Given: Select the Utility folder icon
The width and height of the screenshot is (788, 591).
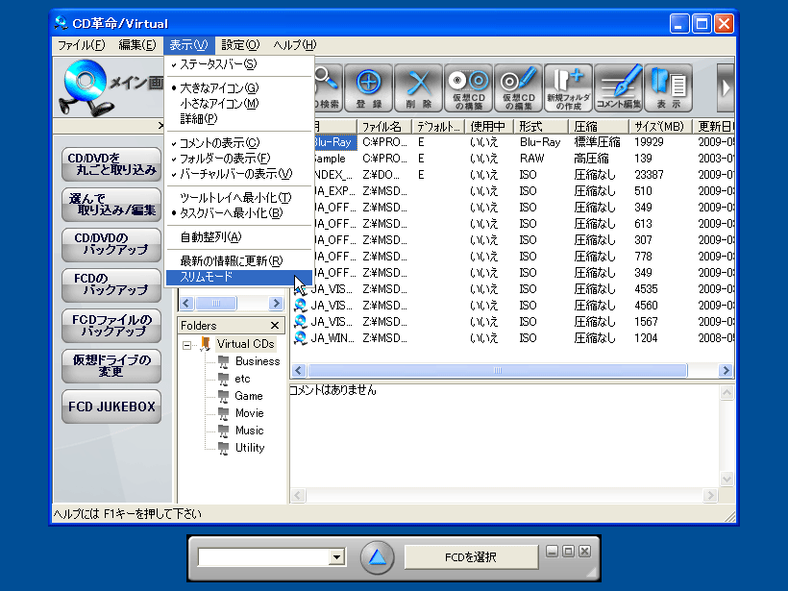Looking at the screenshot, I should [x=224, y=448].
